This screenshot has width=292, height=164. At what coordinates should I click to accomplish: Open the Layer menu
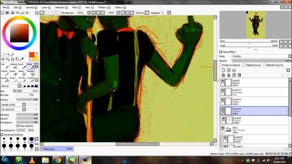tap(46, 7)
